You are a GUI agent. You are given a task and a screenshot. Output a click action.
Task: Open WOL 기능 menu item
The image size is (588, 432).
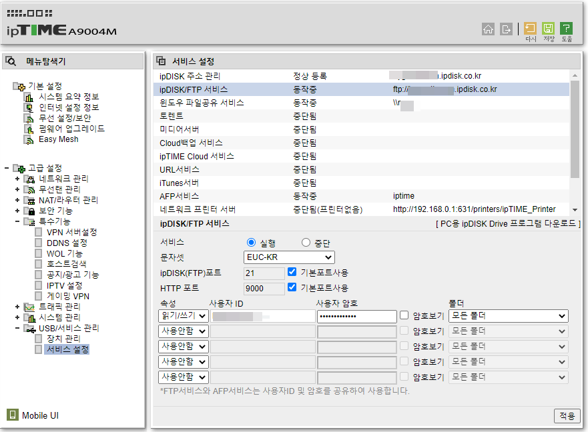pyautogui.click(x=64, y=253)
